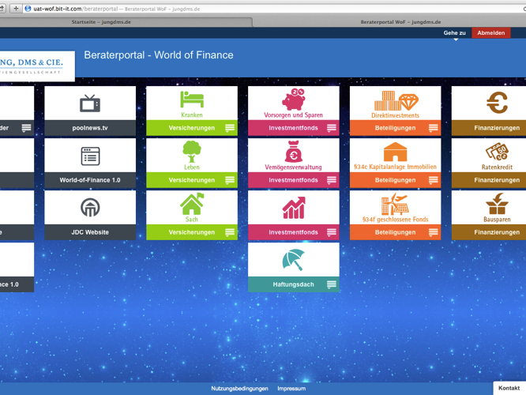Image resolution: width=526 pixels, height=395 pixels.
Task: Expand list icon on poolnews.tv bar
Action: (128, 128)
